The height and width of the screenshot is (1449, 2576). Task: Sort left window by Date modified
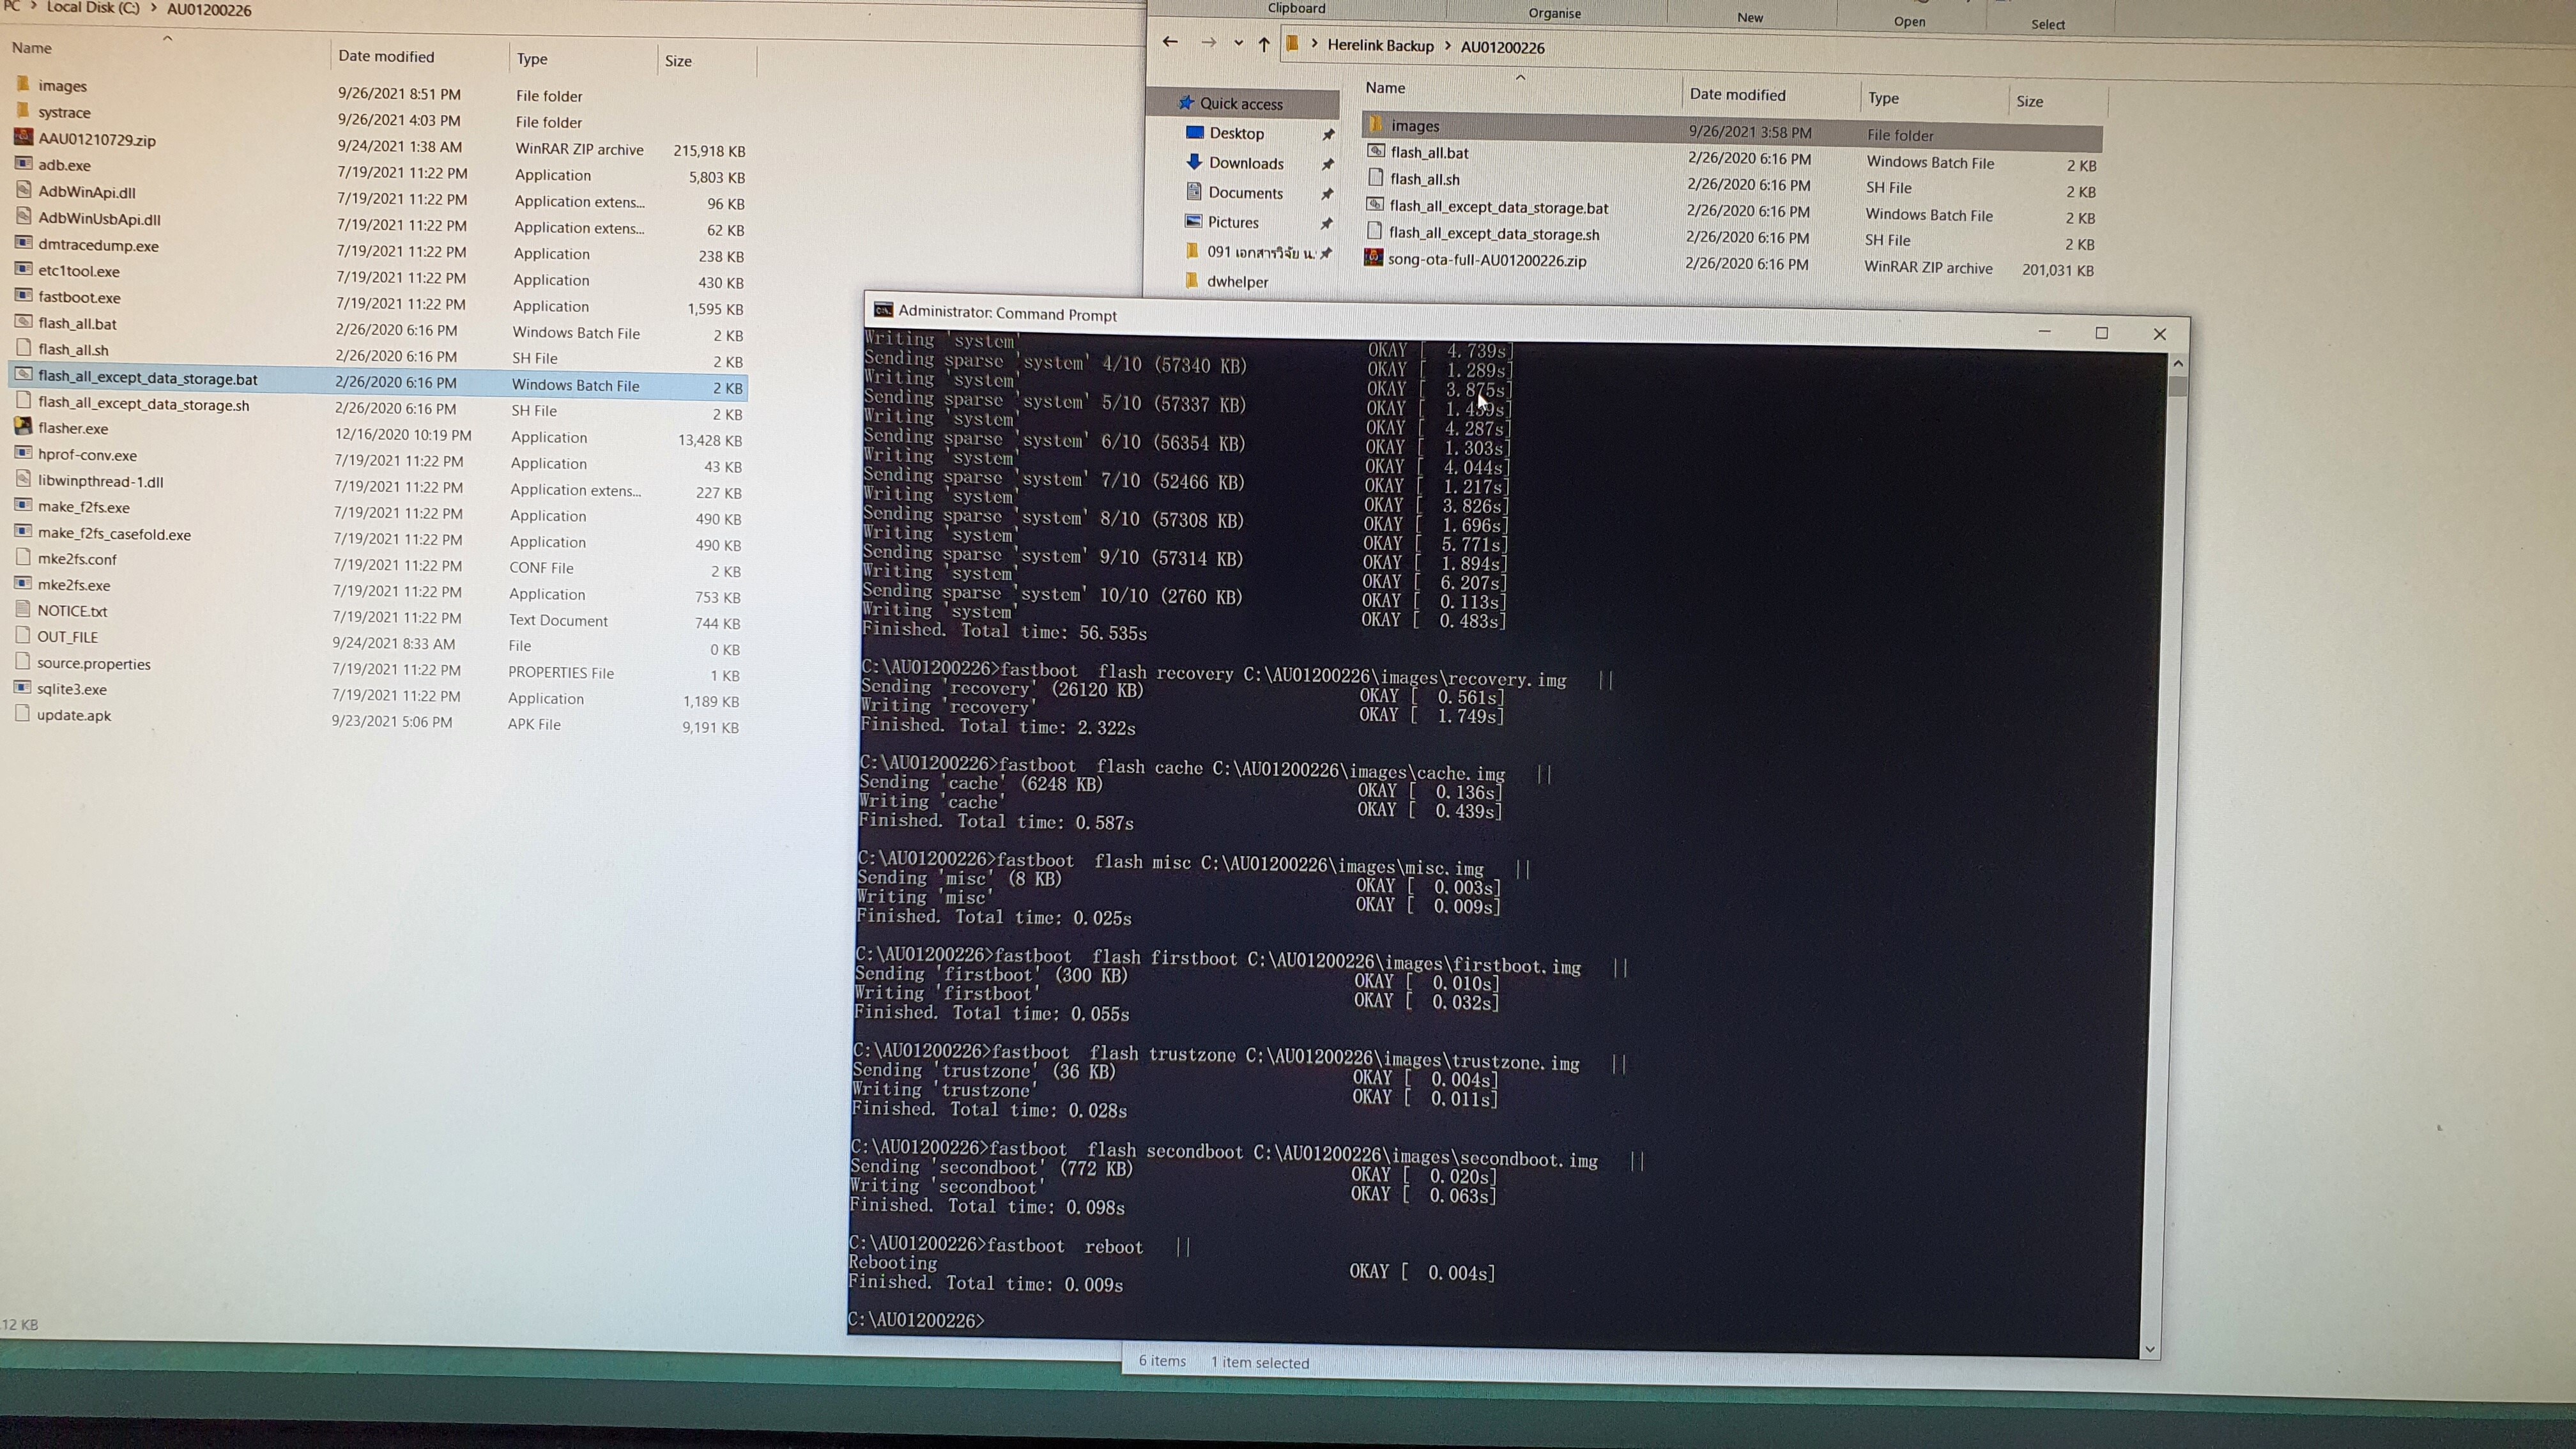(386, 56)
